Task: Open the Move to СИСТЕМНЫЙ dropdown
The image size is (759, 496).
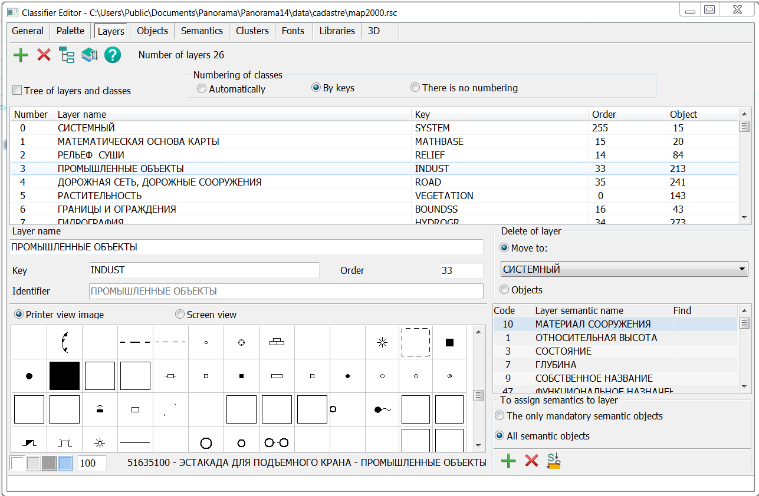Action: coord(625,269)
